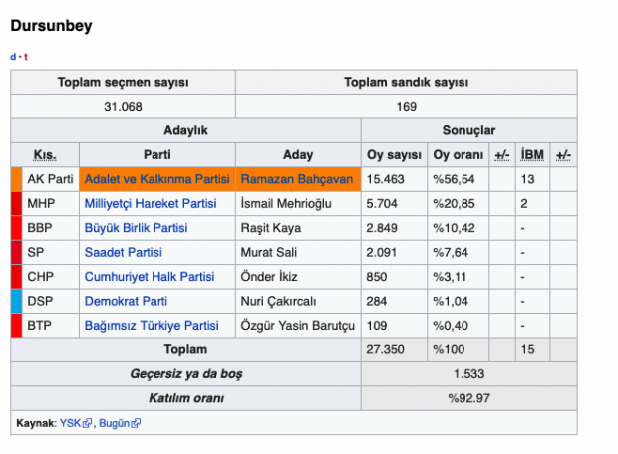Screen dimensions: 618x454
Task: Click the İBM column header
Action: [x=531, y=155]
